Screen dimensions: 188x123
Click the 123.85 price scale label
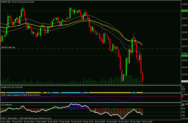pos(184,39)
